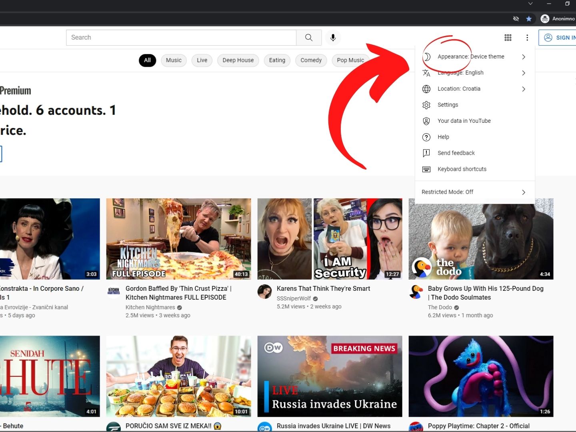
Task: Choose Send feedback menu entry
Action: pyautogui.click(x=475, y=153)
